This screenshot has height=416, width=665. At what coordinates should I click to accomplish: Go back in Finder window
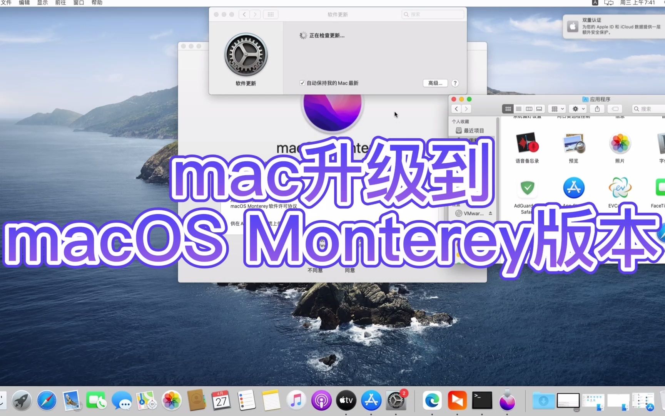click(x=456, y=109)
